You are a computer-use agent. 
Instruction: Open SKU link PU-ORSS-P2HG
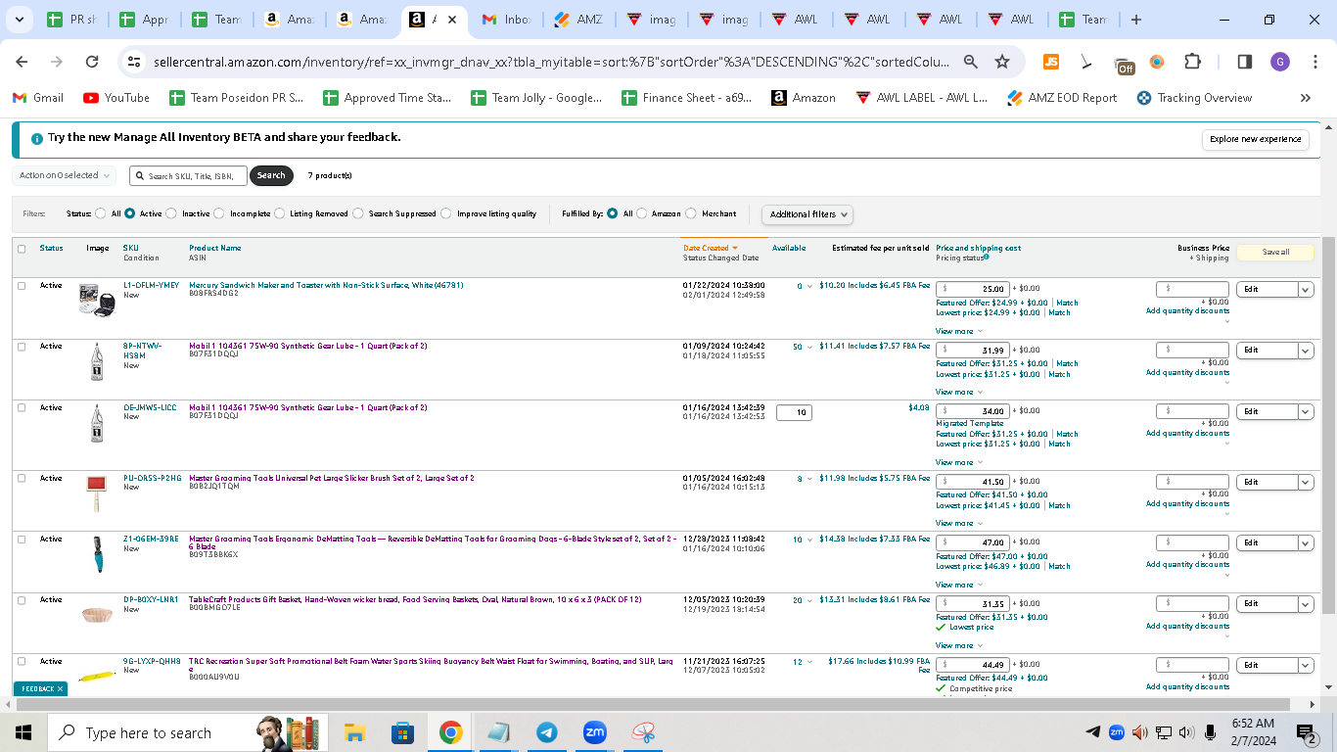[x=152, y=479]
